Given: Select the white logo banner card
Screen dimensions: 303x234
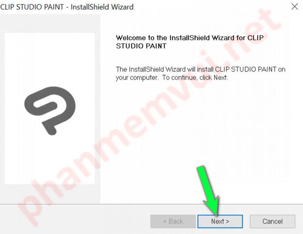Looking at the screenshot, I should [x=50, y=109].
